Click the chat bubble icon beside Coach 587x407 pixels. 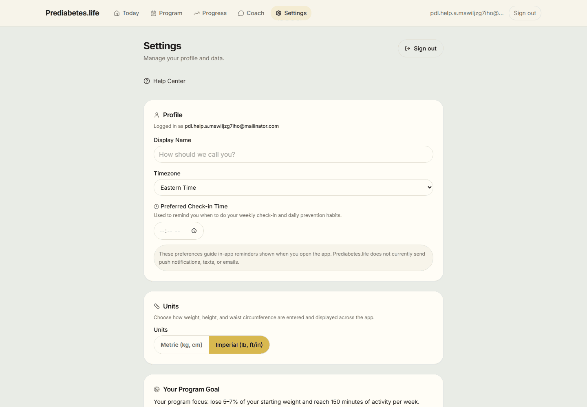click(x=241, y=13)
